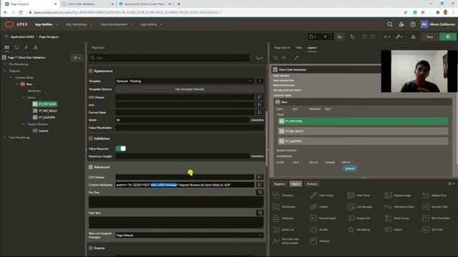This screenshot has height=257, width=458.
Task: Open the Shared Components triangle icon in toolbar
Action: tap(414, 36)
